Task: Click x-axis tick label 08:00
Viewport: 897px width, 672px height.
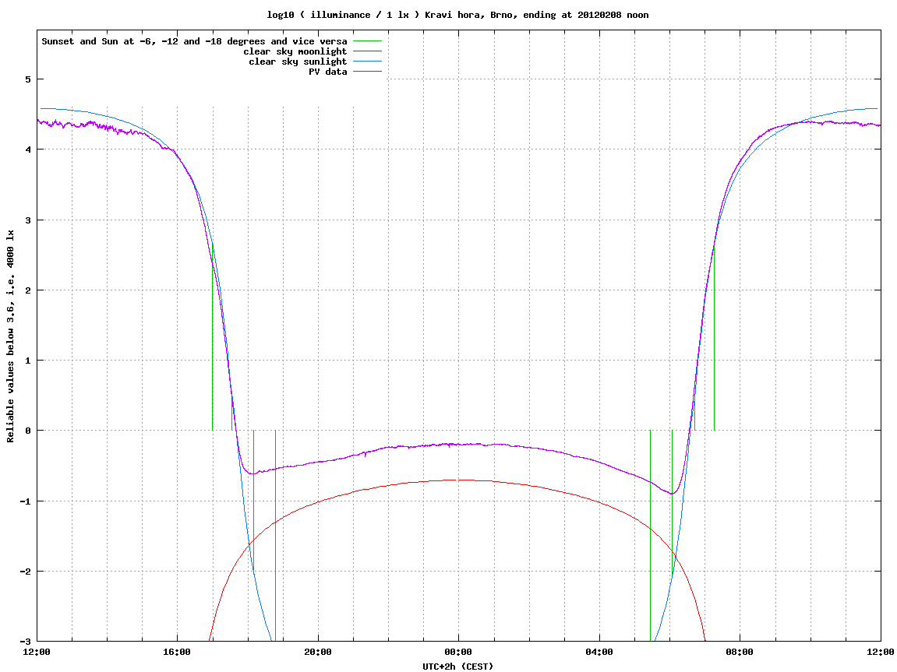Action: coord(740,652)
